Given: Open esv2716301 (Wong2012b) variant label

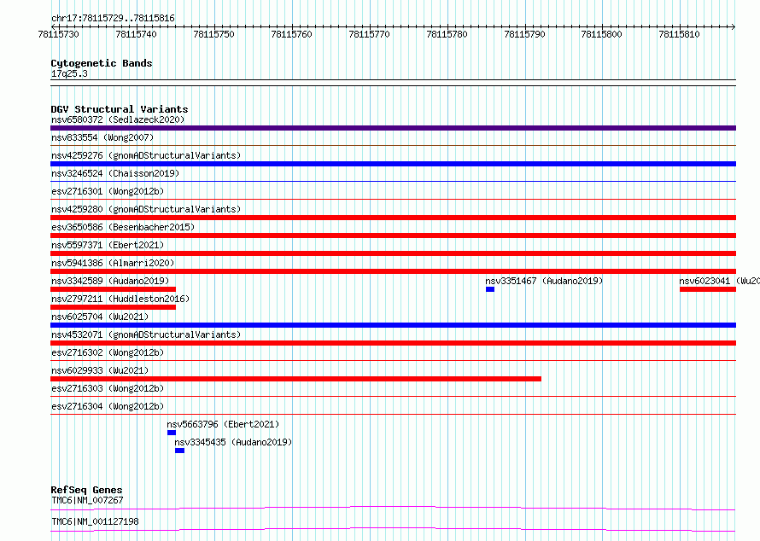Looking at the screenshot, I should (108, 191).
